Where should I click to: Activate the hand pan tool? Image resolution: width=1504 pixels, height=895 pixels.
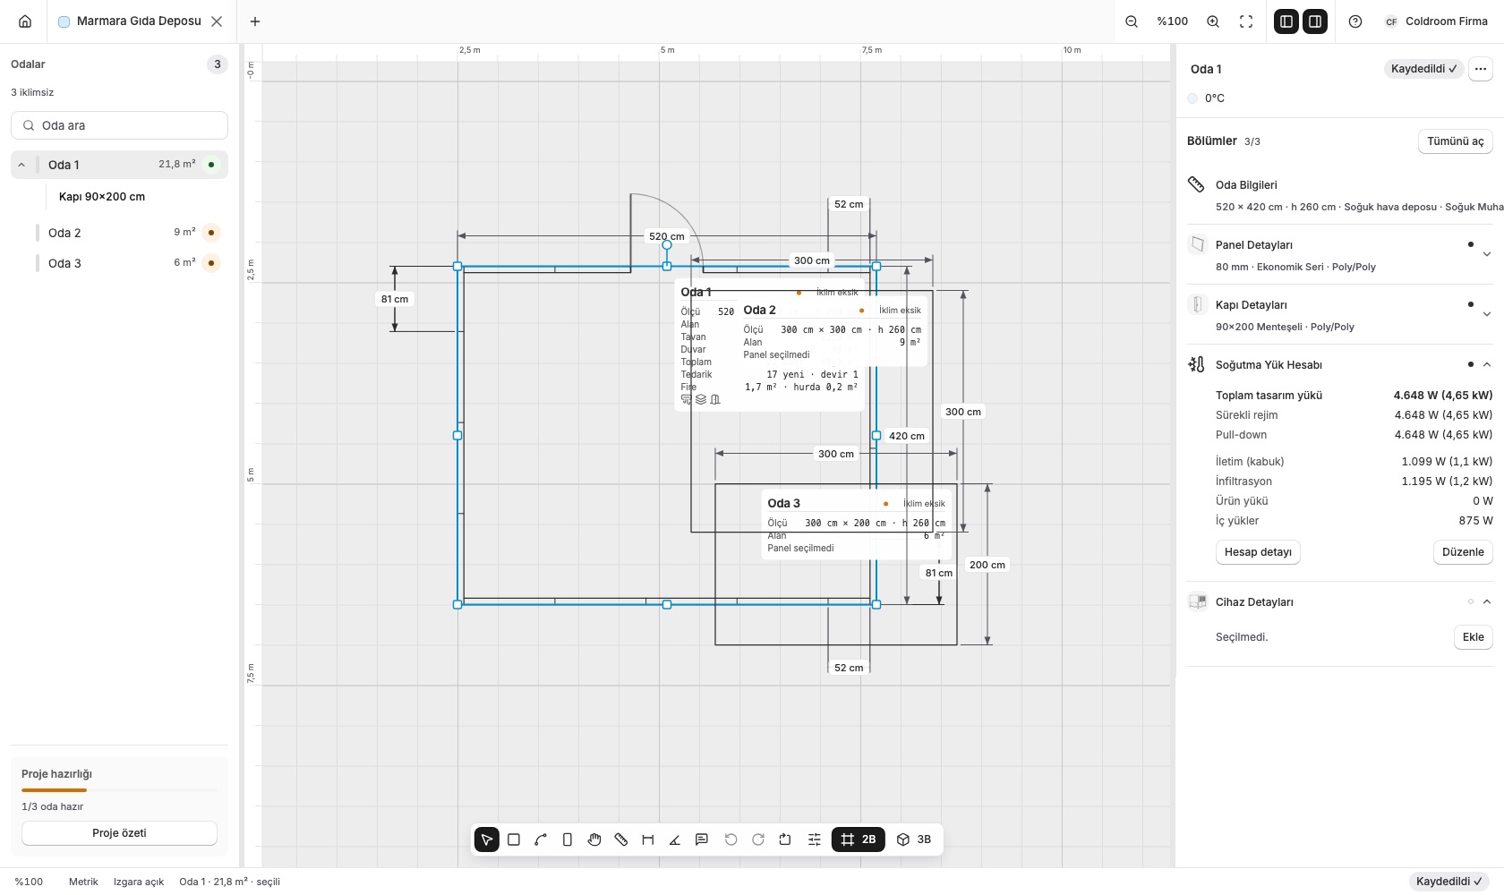pyautogui.click(x=594, y=840)
